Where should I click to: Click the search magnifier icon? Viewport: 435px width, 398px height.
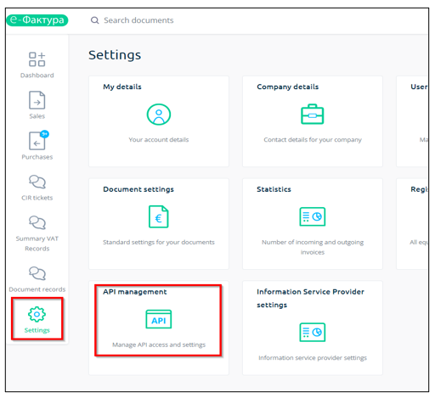[x=94, y=20]
